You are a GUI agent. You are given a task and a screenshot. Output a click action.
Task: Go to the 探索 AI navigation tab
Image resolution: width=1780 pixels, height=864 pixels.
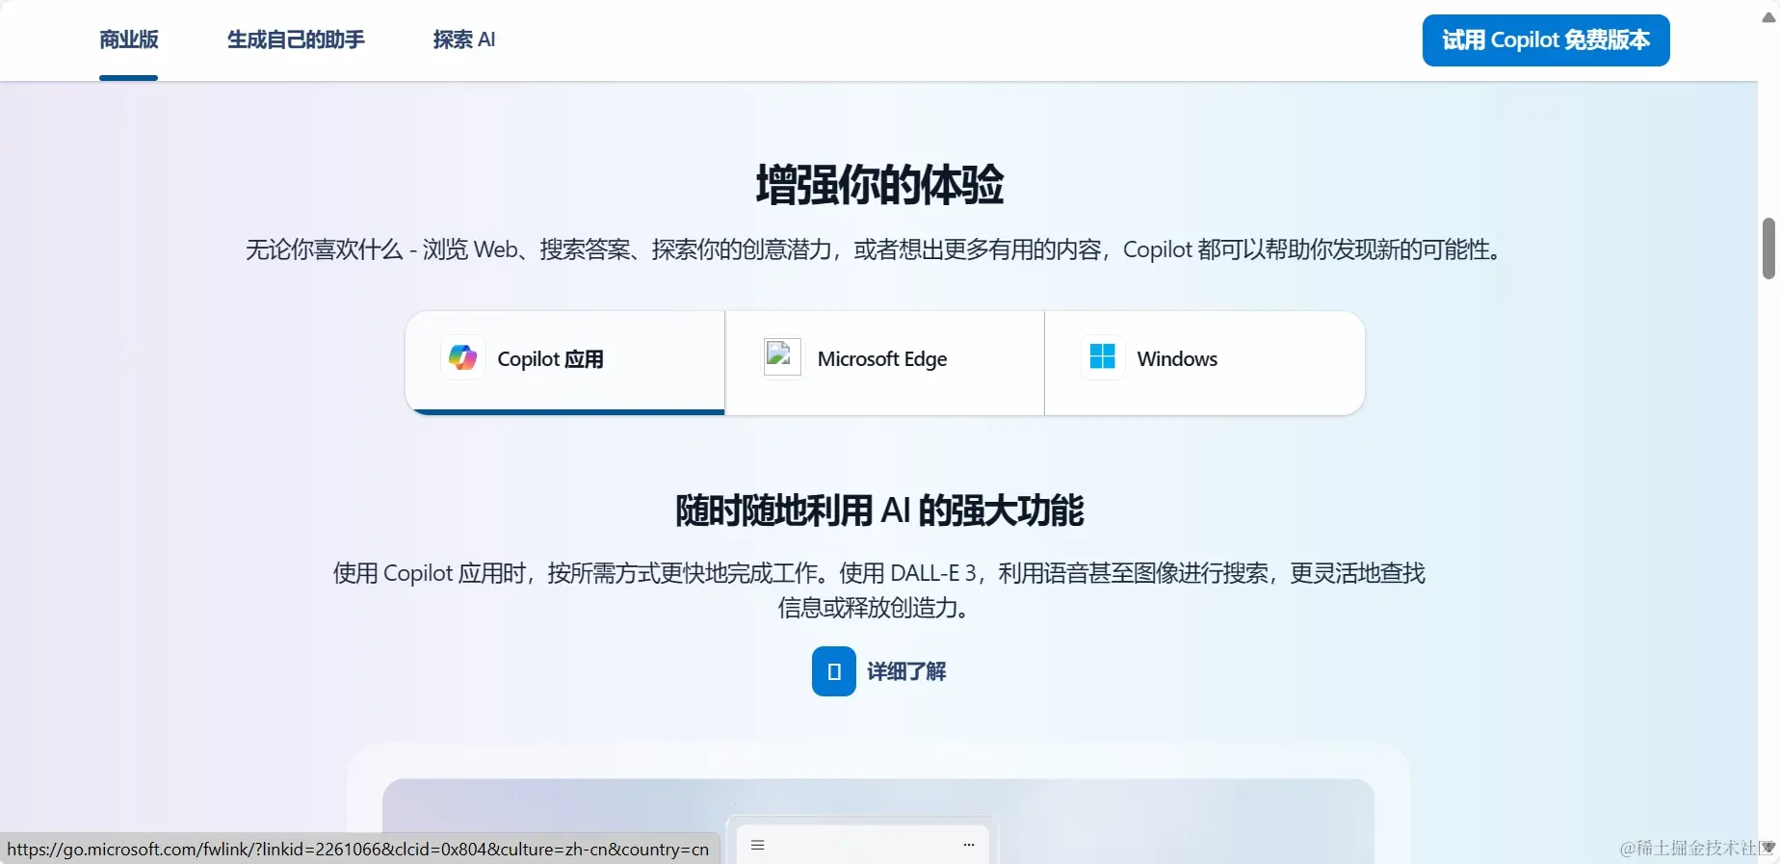tap(464, 39)
